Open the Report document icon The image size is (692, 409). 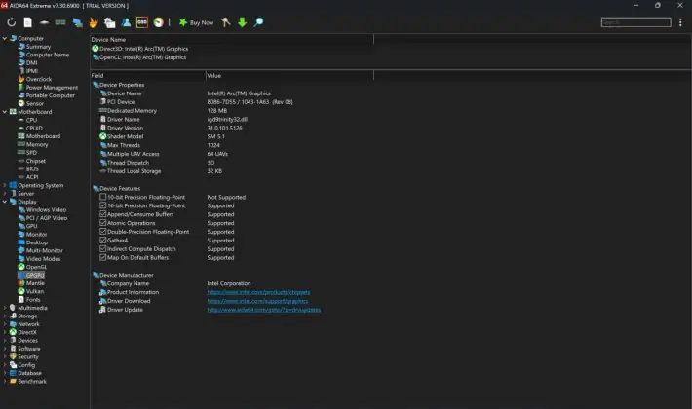(x=28, y=22)
